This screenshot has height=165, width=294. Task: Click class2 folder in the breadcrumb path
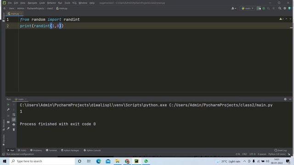pos(50,8)
